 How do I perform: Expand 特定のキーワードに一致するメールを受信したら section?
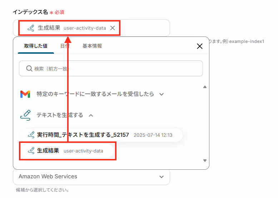162,94
